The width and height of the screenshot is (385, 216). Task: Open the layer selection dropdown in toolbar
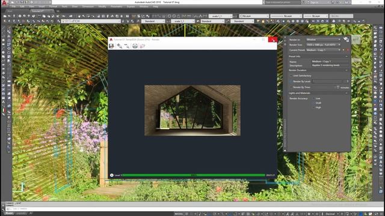click(91, 22)
